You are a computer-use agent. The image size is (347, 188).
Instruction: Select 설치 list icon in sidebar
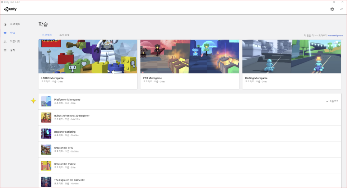tap(5, 50)
